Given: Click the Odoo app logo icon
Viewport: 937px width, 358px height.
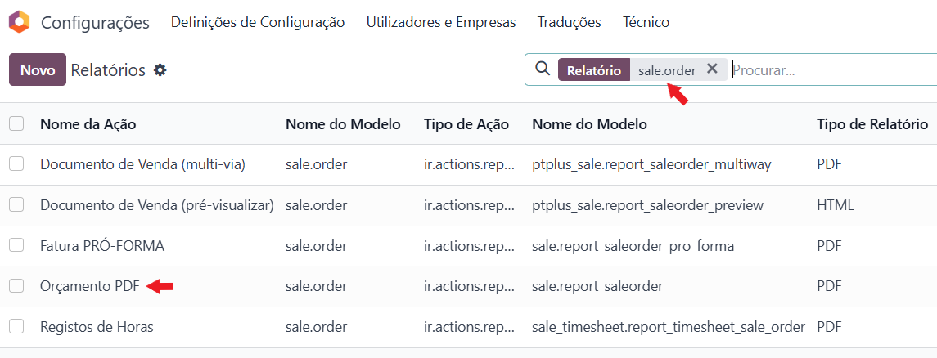Looking at the screenshot, I should tap(19, 22).
